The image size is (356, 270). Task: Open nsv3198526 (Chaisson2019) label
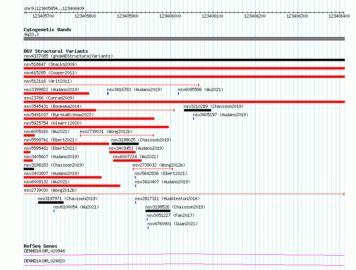click(175, 207)
